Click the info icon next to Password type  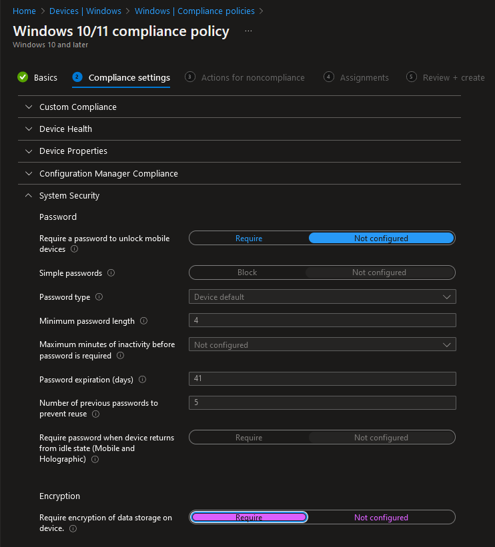(99, 297)
